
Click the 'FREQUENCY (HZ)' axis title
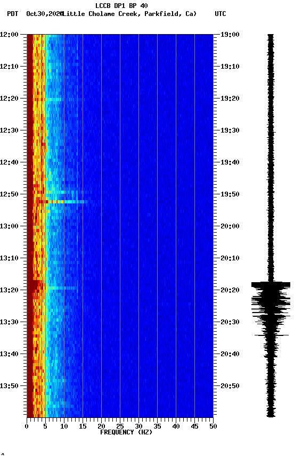pos(126,433)
